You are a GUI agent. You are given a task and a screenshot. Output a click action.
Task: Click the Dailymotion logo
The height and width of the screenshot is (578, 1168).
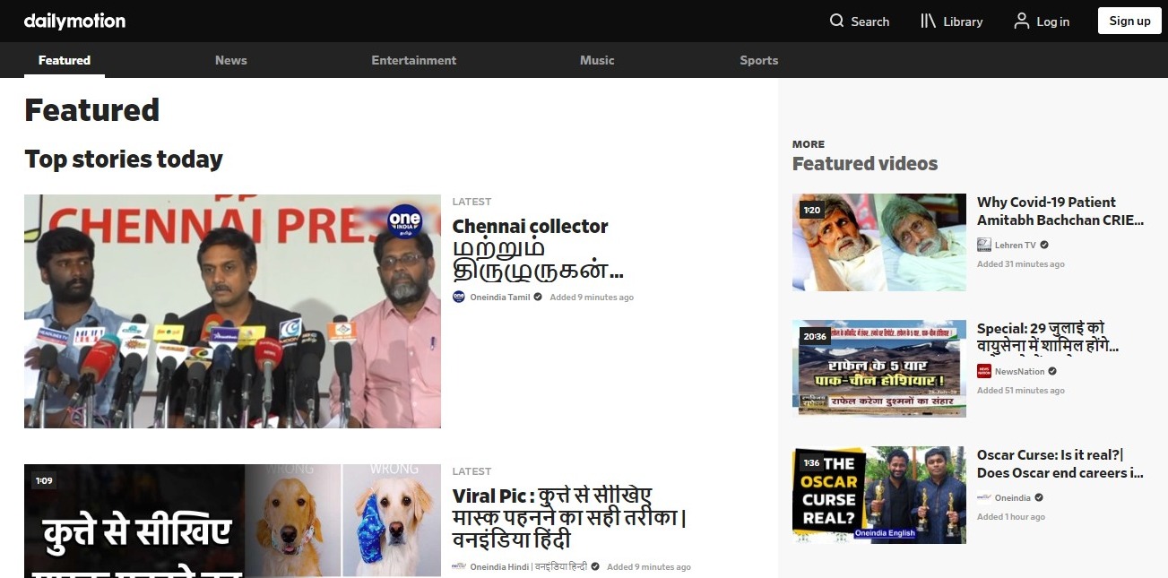(x=74, y=21)
